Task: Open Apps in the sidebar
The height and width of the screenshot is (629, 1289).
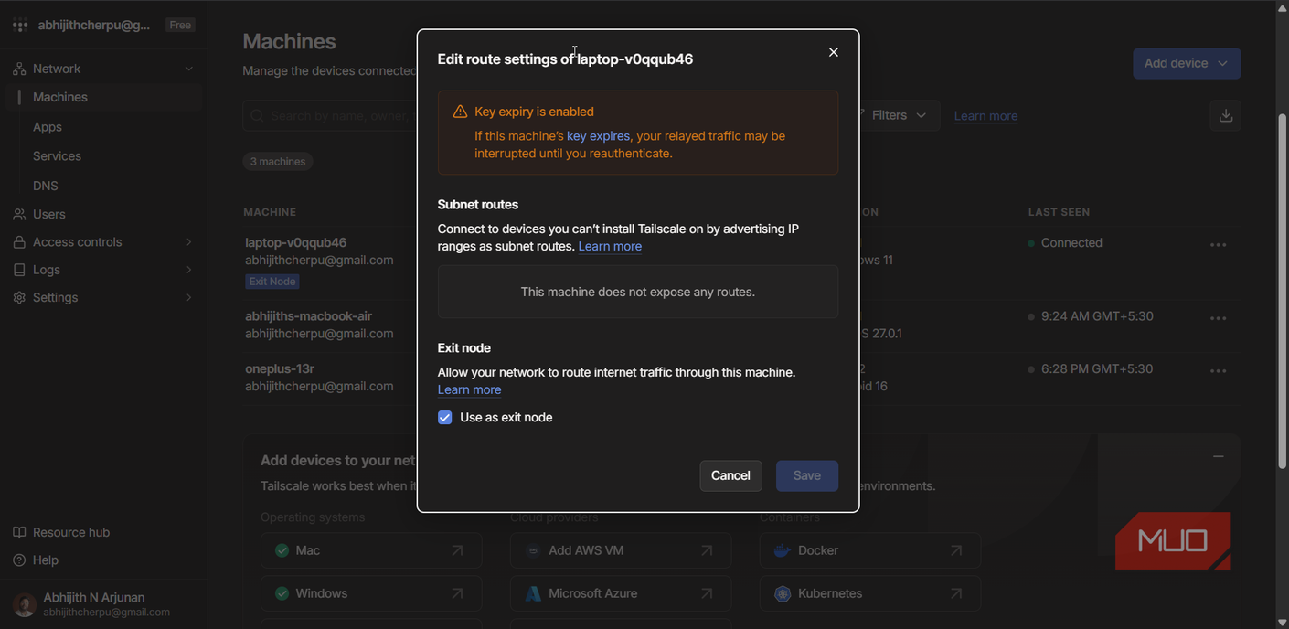Action: 48,127
